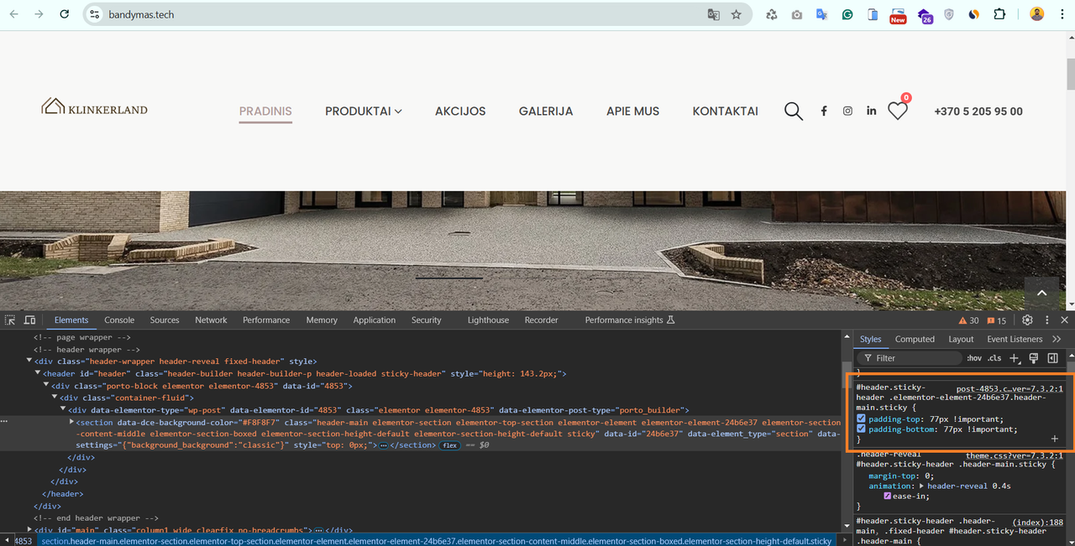Collapse the container-fluid div node
The width and height of the screenshot is (1075, 546).
tap(55, 398)
